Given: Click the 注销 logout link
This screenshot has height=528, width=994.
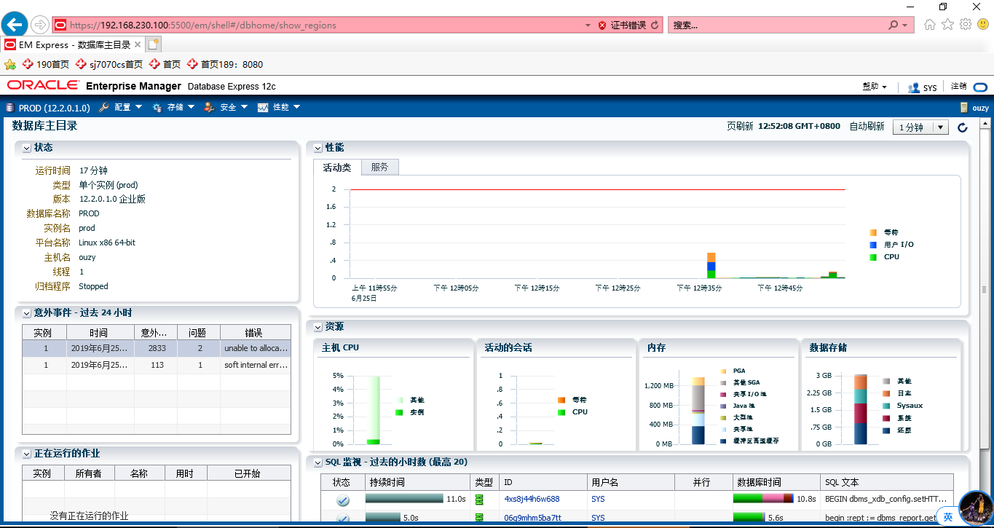Looking at the screenshot, I should (x=959, y=87).
